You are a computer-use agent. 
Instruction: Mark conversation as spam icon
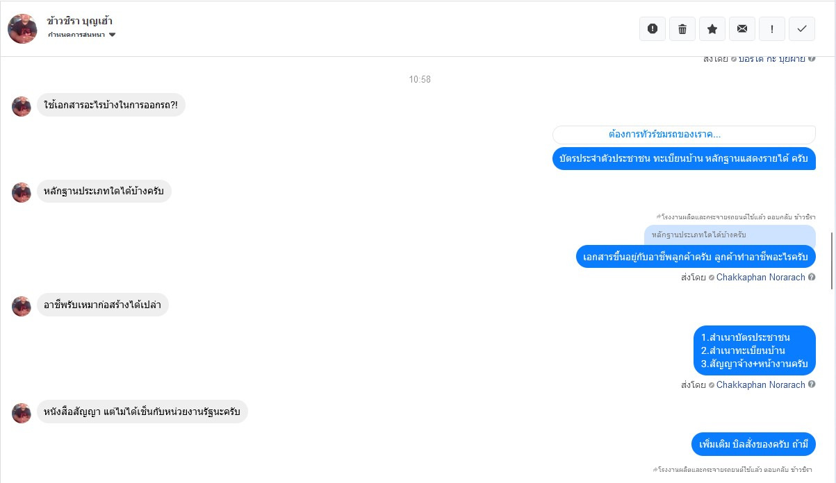point(653,28)
